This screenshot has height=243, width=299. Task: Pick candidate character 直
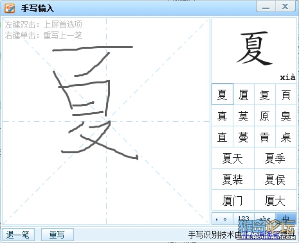[222, 137]
